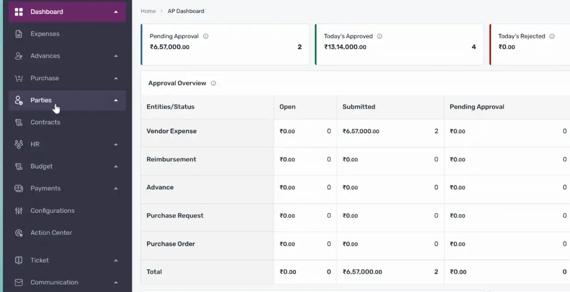
Task: Open Contracts from the sidebar
Action: (x=67, y=122)
